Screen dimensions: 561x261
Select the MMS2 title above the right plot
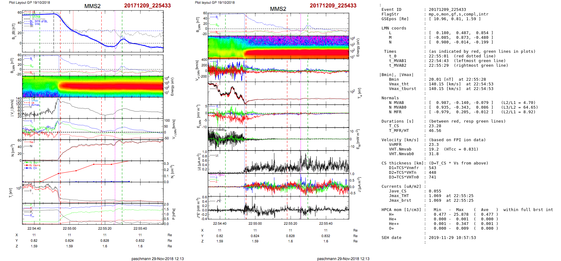pyautogui.click(x=278, y=9)
